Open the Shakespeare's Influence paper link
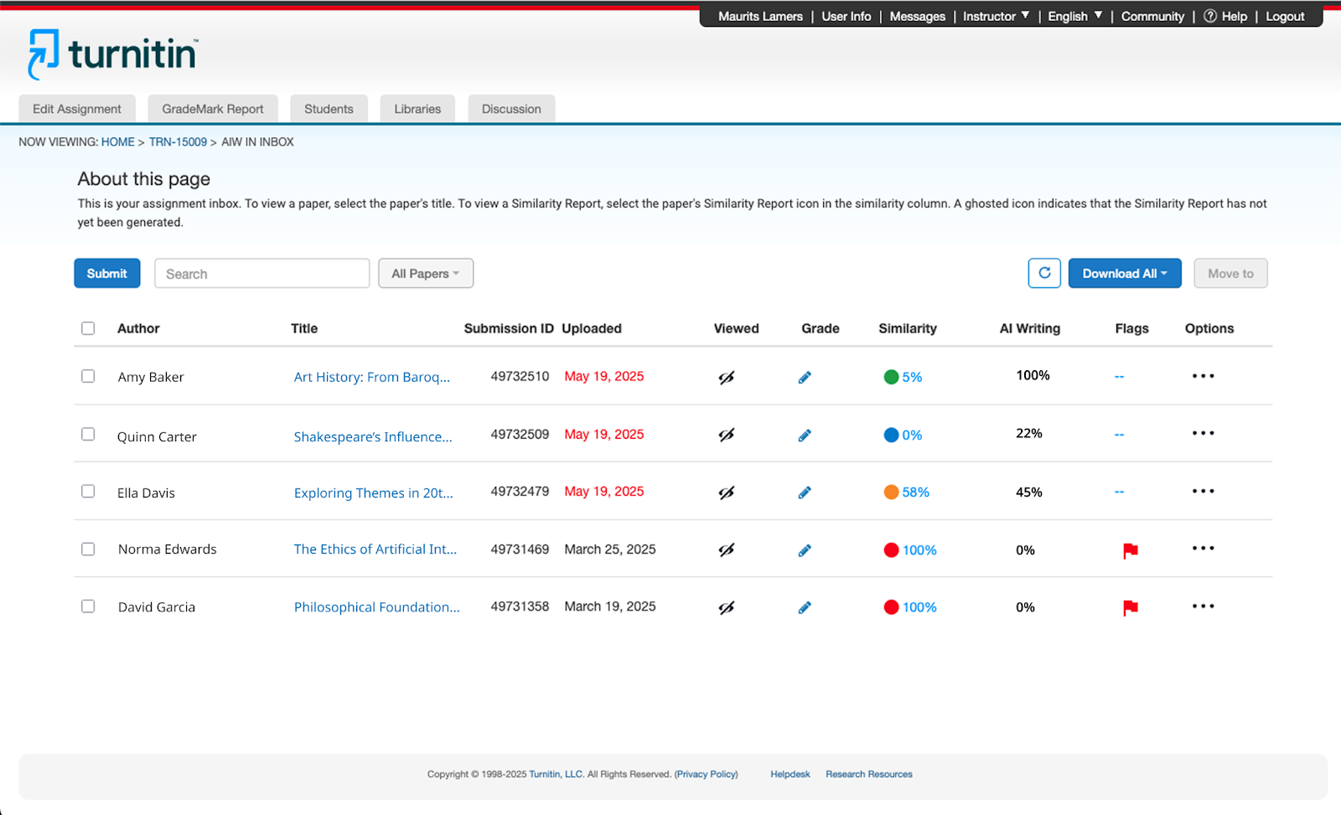 click(x=373, y=436)
